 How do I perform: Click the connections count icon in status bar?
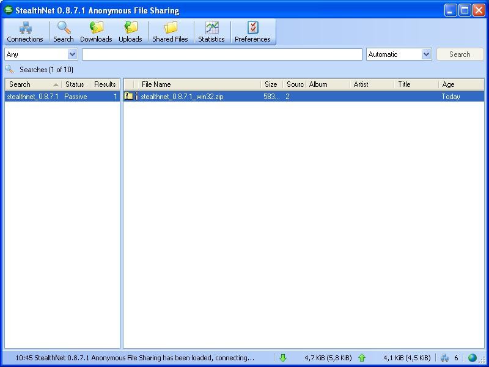click(x=444, y=358)
